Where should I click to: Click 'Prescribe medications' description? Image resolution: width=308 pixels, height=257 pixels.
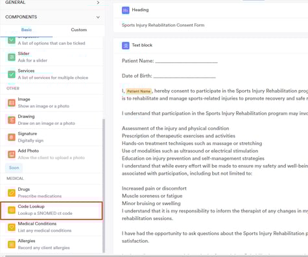pyautogui.click(x=40, y=196)
